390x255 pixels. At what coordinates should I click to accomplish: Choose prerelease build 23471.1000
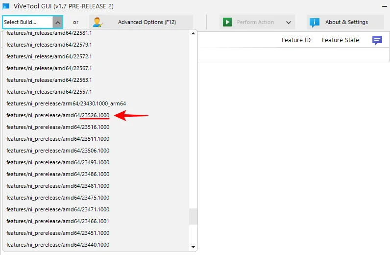coord(96,209)
